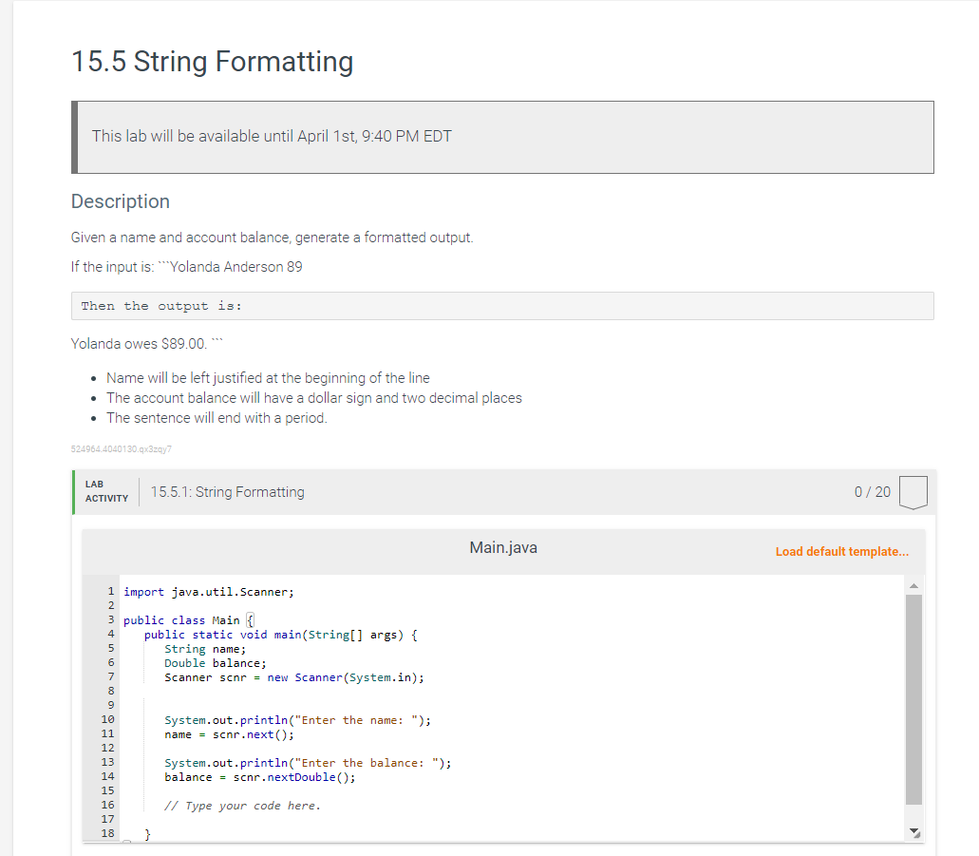This screenshot has height=856, width=979.
Task: Place cursor on 'public static void main' line
Action: tap(281, 635)
